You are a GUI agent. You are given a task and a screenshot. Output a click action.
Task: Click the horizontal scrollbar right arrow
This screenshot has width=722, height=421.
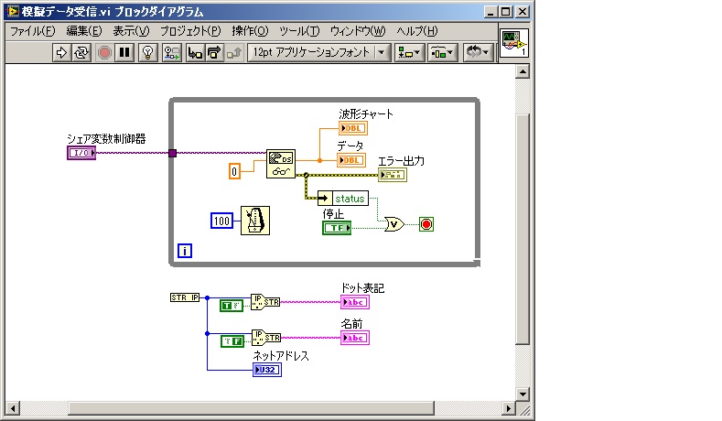[509, 408]
